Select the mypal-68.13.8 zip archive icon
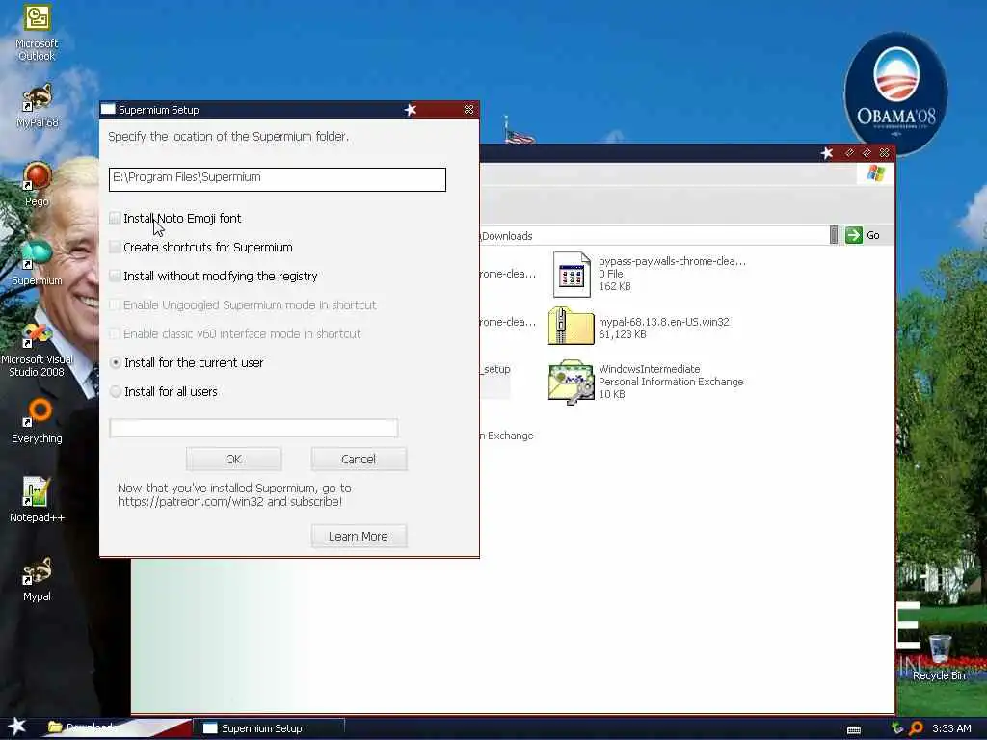The height and width of the screenshot is (740, 987). pyautogui.click(x=571, y=326)
